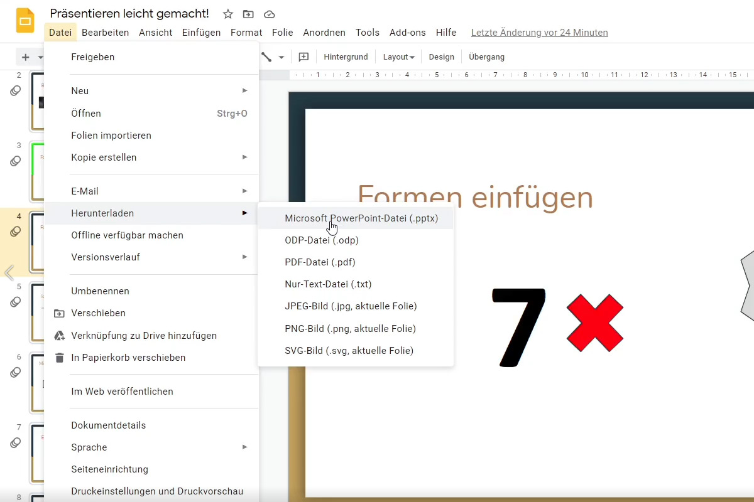The height and width of the screenshot is (502, 754).
Task: Download as Microsoft PowerPoint-Datei (.pptx)
Action: (356, 218)
